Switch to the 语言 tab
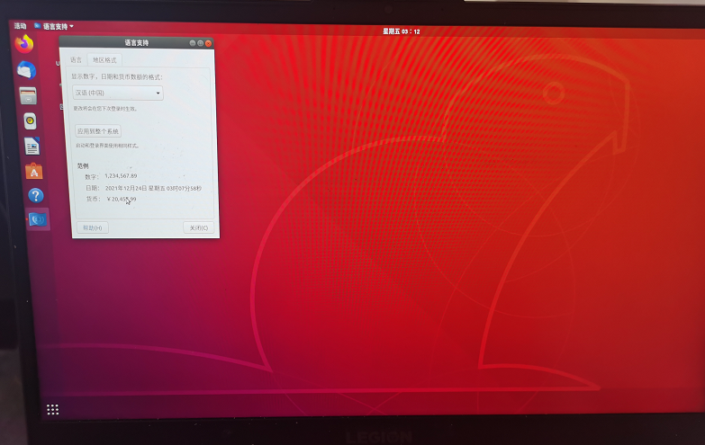 point(76,59)
